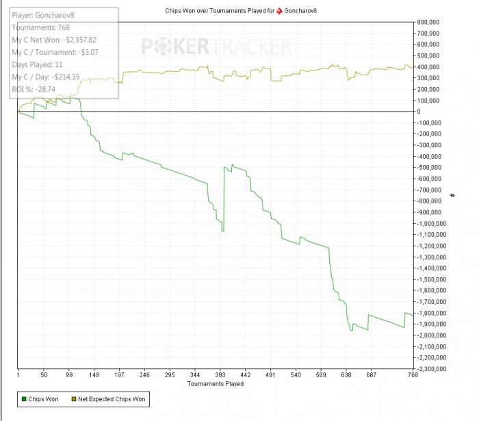The image size is (479, 421).
Task: Click the -2,300,000 y-axis label
Action: coord(432,369)
